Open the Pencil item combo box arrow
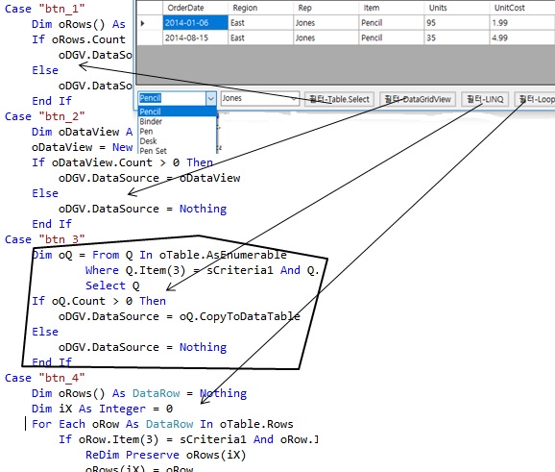The height and width of the screenshot is (472, 555). (x=210, y=98)
